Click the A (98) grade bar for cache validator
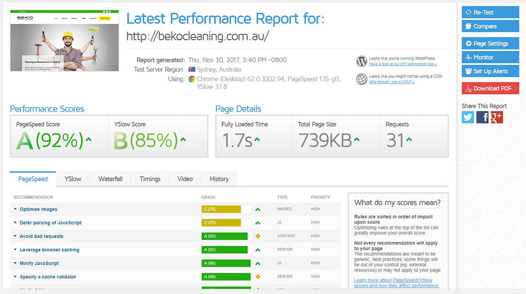This screenshot has height=294, width=526. coord(227,276)
